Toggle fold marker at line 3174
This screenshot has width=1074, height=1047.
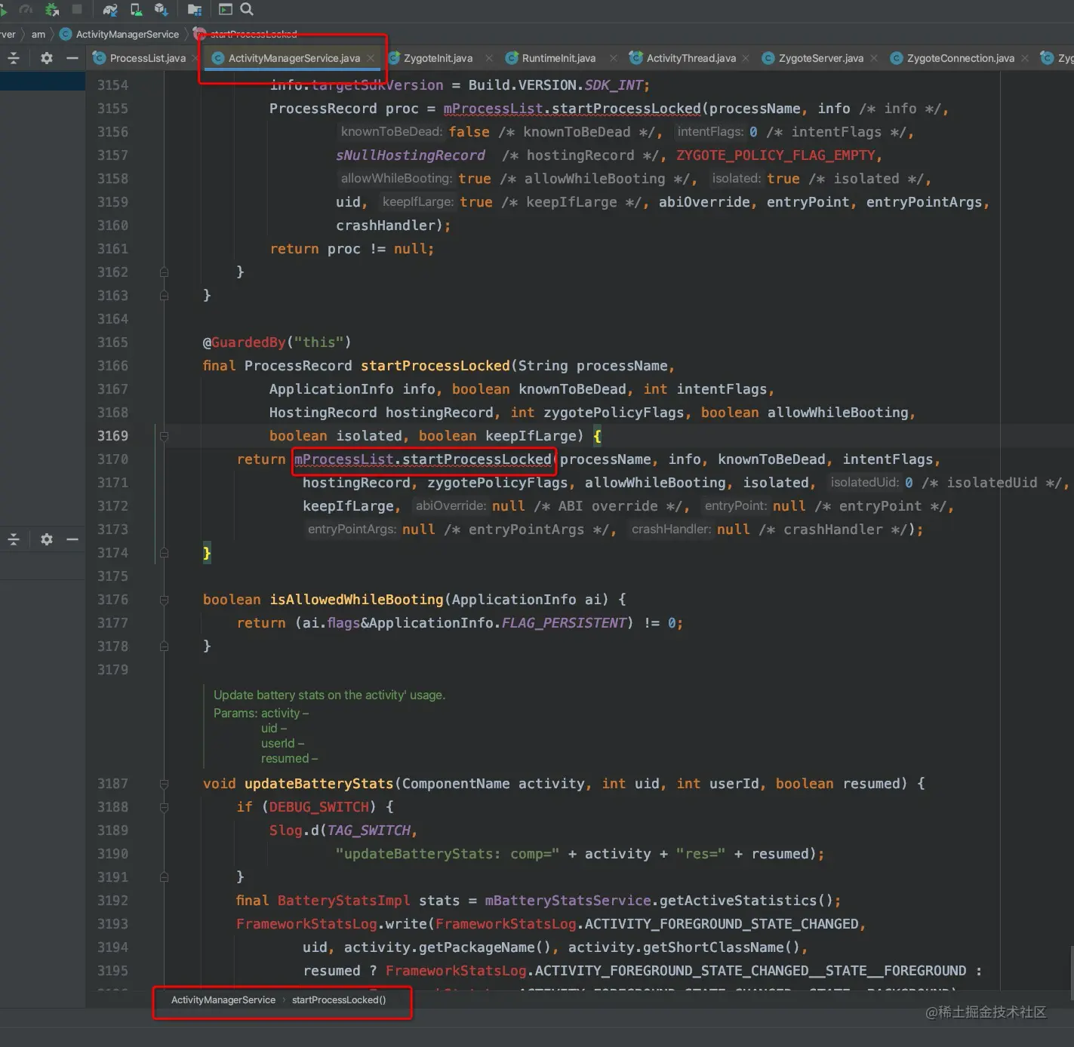coord(164,553)
